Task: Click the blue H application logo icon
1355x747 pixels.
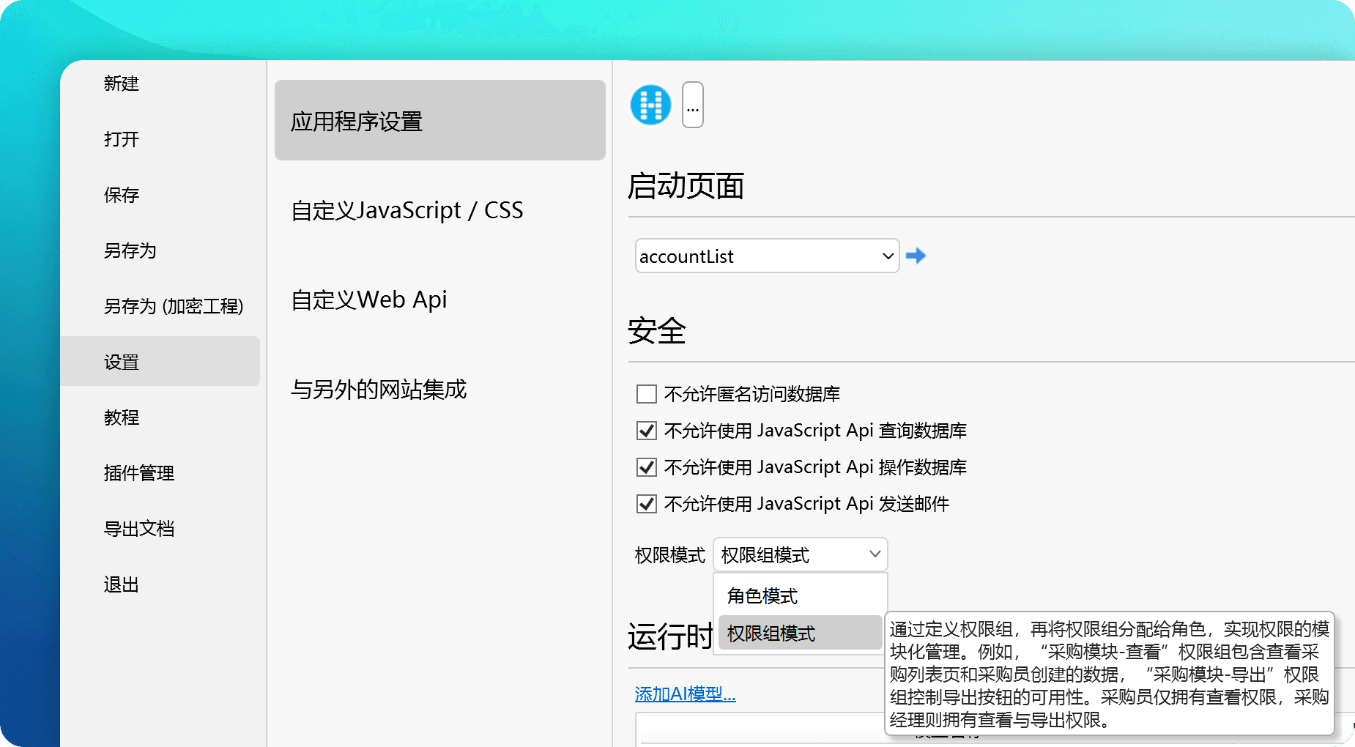Action: 650,105
